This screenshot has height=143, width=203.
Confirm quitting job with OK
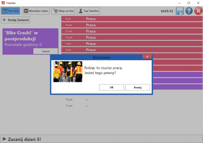pos(112,87)
